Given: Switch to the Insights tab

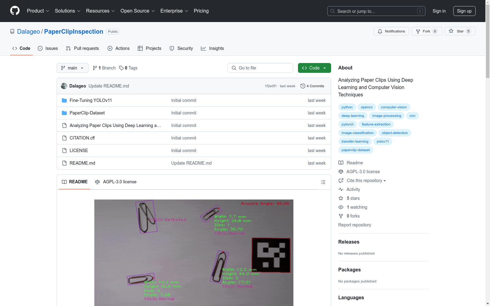Looking at the screenshot, I should [x=213, y=48].
